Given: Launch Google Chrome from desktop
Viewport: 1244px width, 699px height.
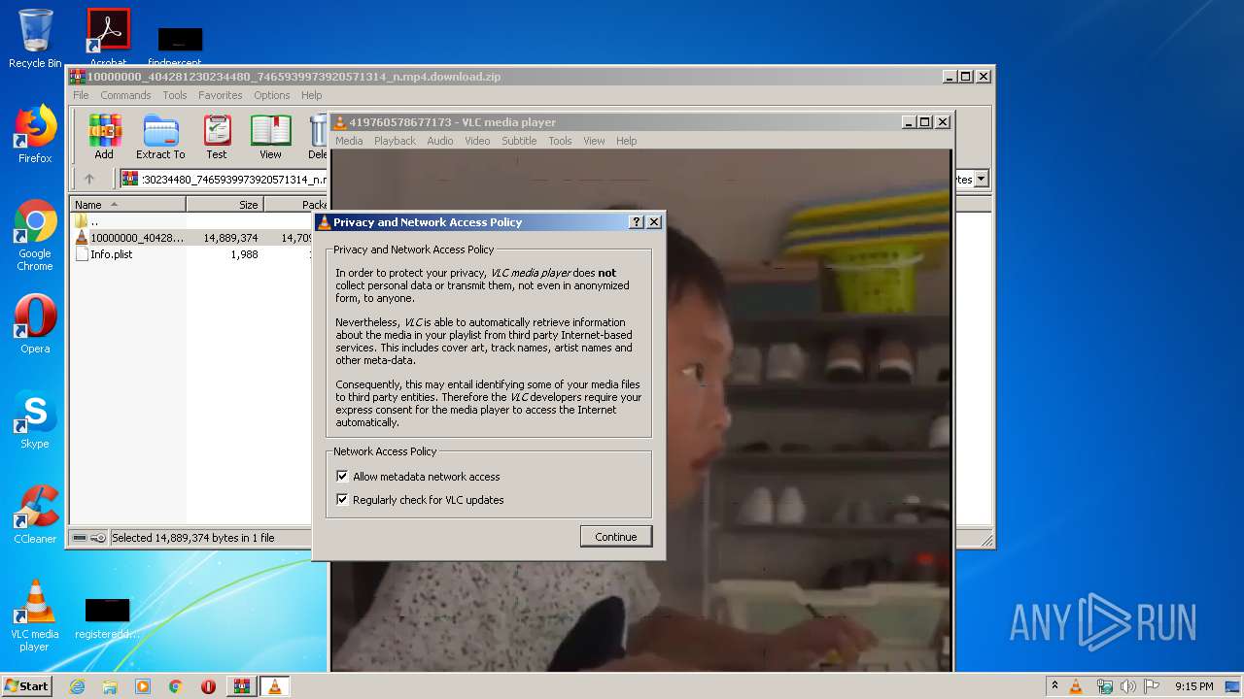Looking at the screenshot, I should tap(35, 235).
